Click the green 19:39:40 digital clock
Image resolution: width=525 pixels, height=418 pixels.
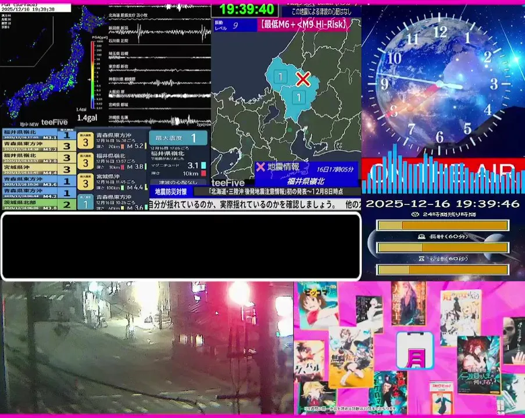tap(247, 9)
